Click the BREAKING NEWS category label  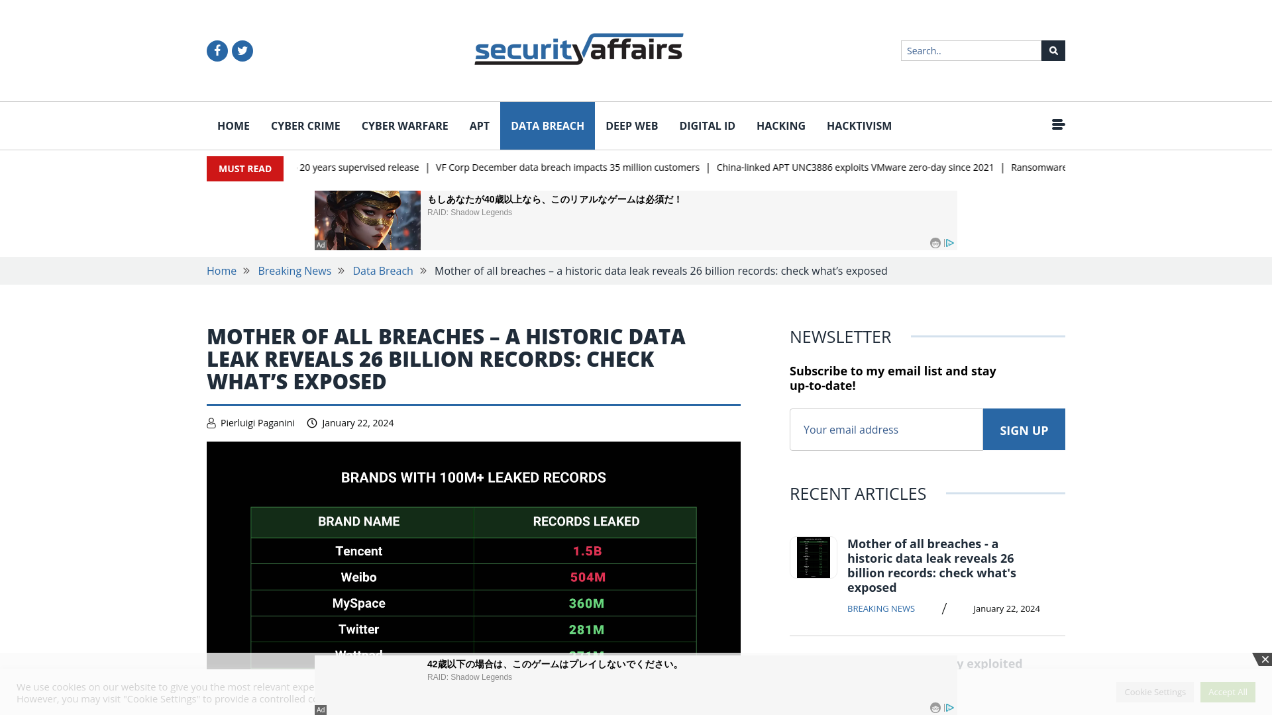tap(880, 608)
